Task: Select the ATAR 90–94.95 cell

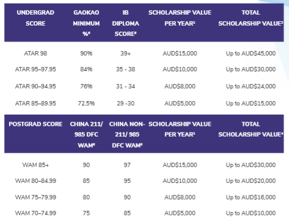Action: pyautogui.click(x=35, y=87)
